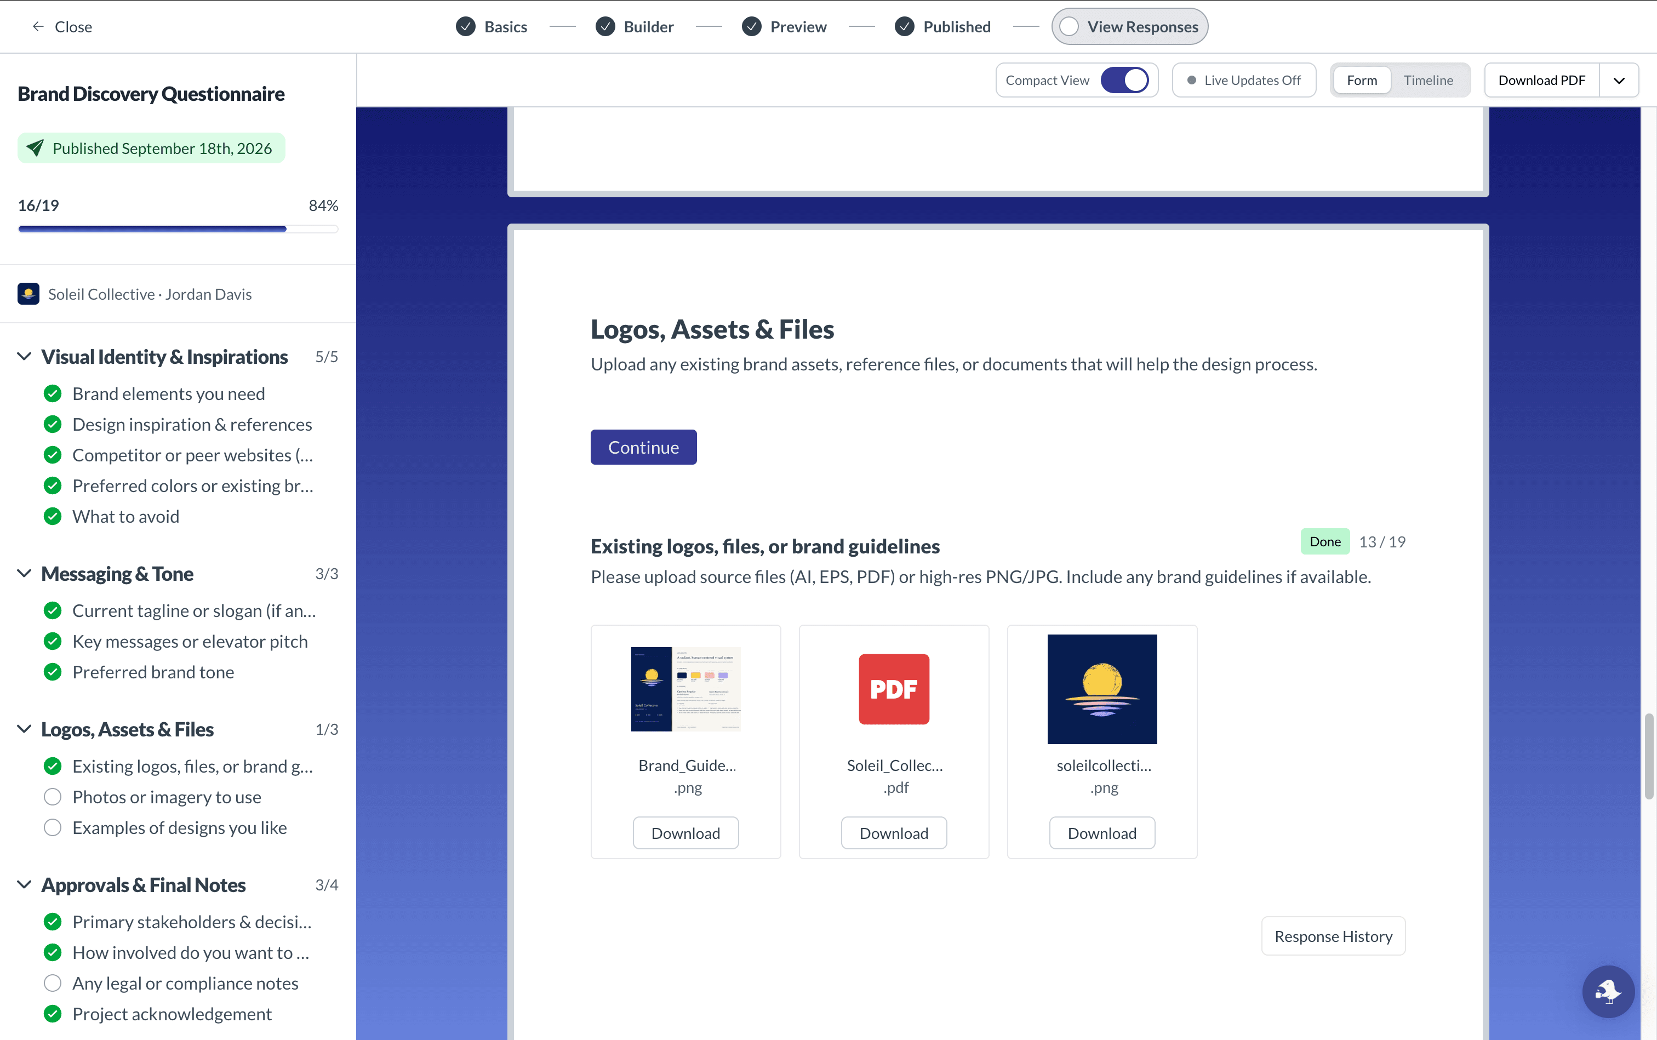This screenshot has width=1657, height=1040.
Task: Open the Download PDF dropdown arrow
Action: coord(1619,80)
